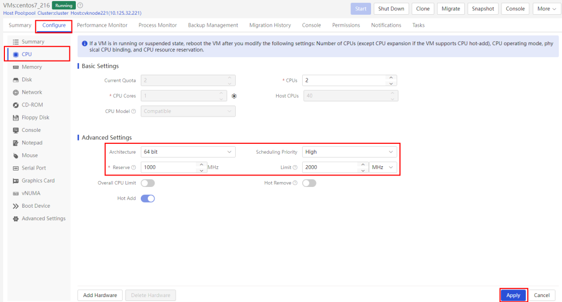
Task: Open the Limit unit MHz dropdown
Action: click(383, 167)
